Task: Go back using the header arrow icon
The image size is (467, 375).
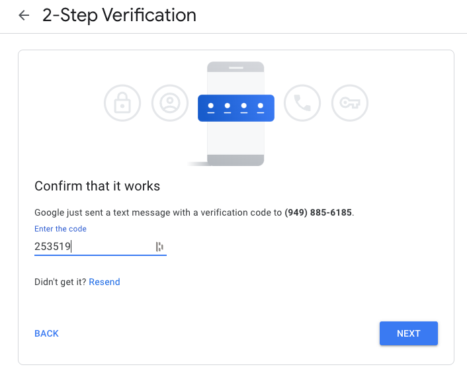Action: click(x=24, y=15)
